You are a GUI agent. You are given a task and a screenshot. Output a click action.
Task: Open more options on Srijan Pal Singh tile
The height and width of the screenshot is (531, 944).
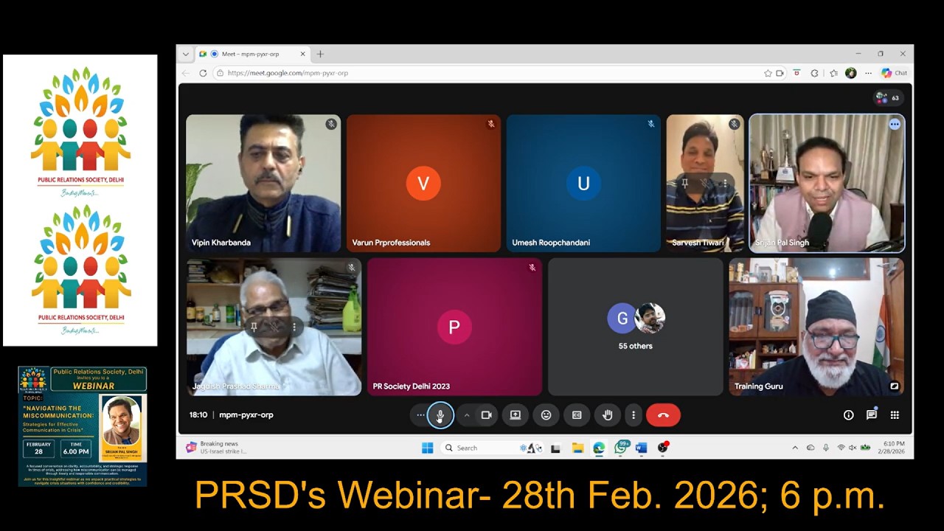point(895,124)
